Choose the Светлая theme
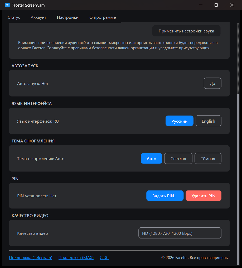Image resolution: width=242 pixels, height=268 pixels. pos(178,159)
